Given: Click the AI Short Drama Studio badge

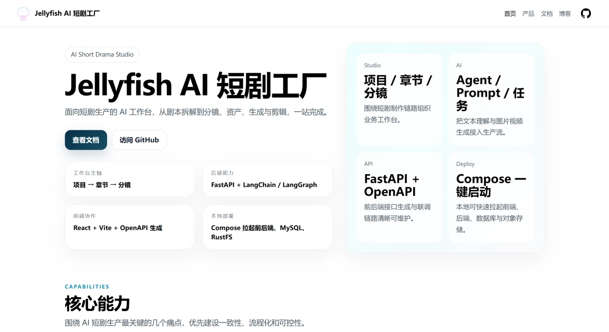Looking at the screenshot, I should click(x=102, y=54).
